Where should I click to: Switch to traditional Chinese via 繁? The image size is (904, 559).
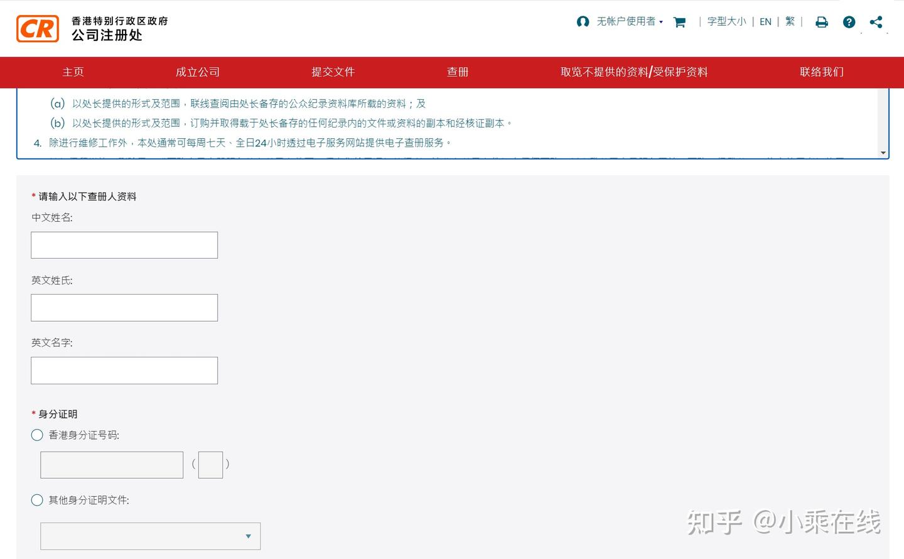(x=790, y=21)
